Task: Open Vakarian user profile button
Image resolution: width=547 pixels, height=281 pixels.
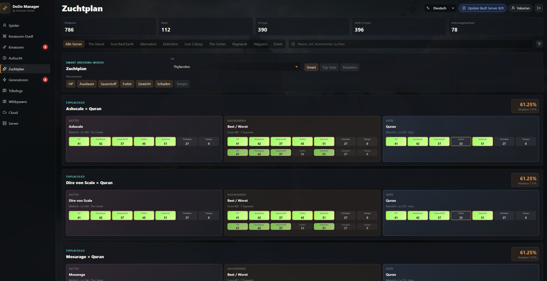Action: click(521, 8)
